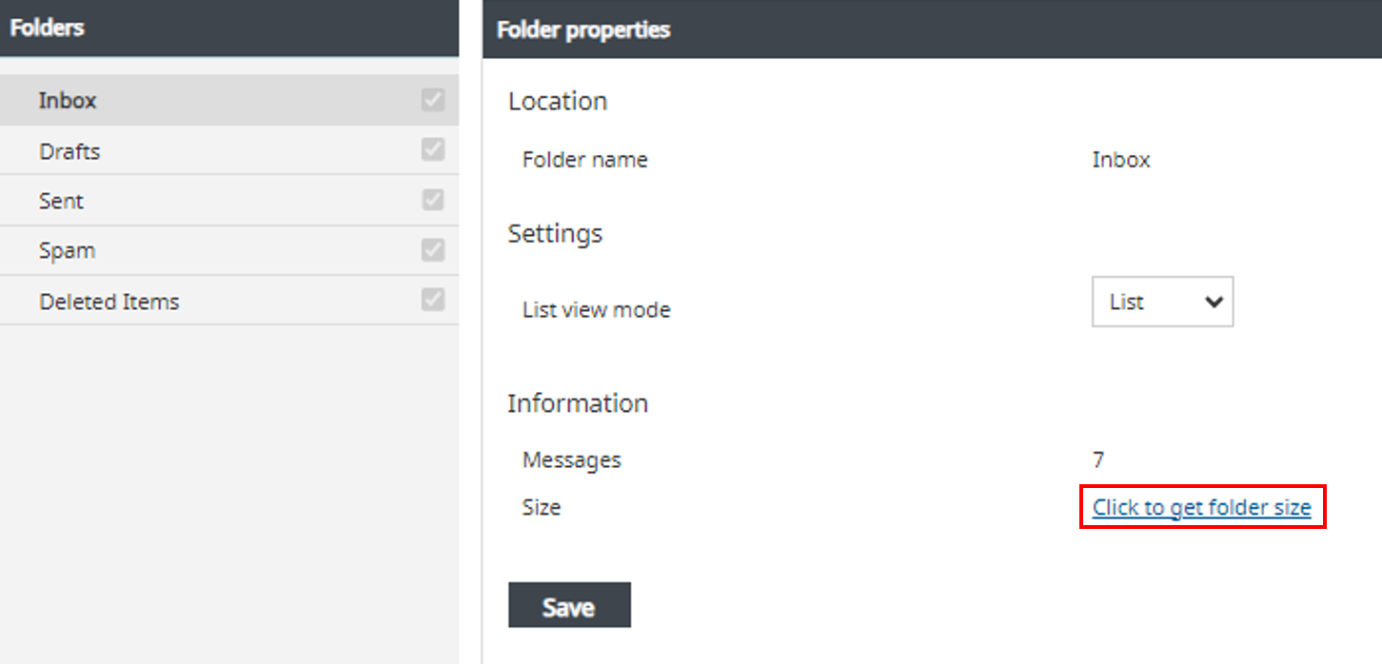Toggle the Sent folder checkbox

pos(434,200)
